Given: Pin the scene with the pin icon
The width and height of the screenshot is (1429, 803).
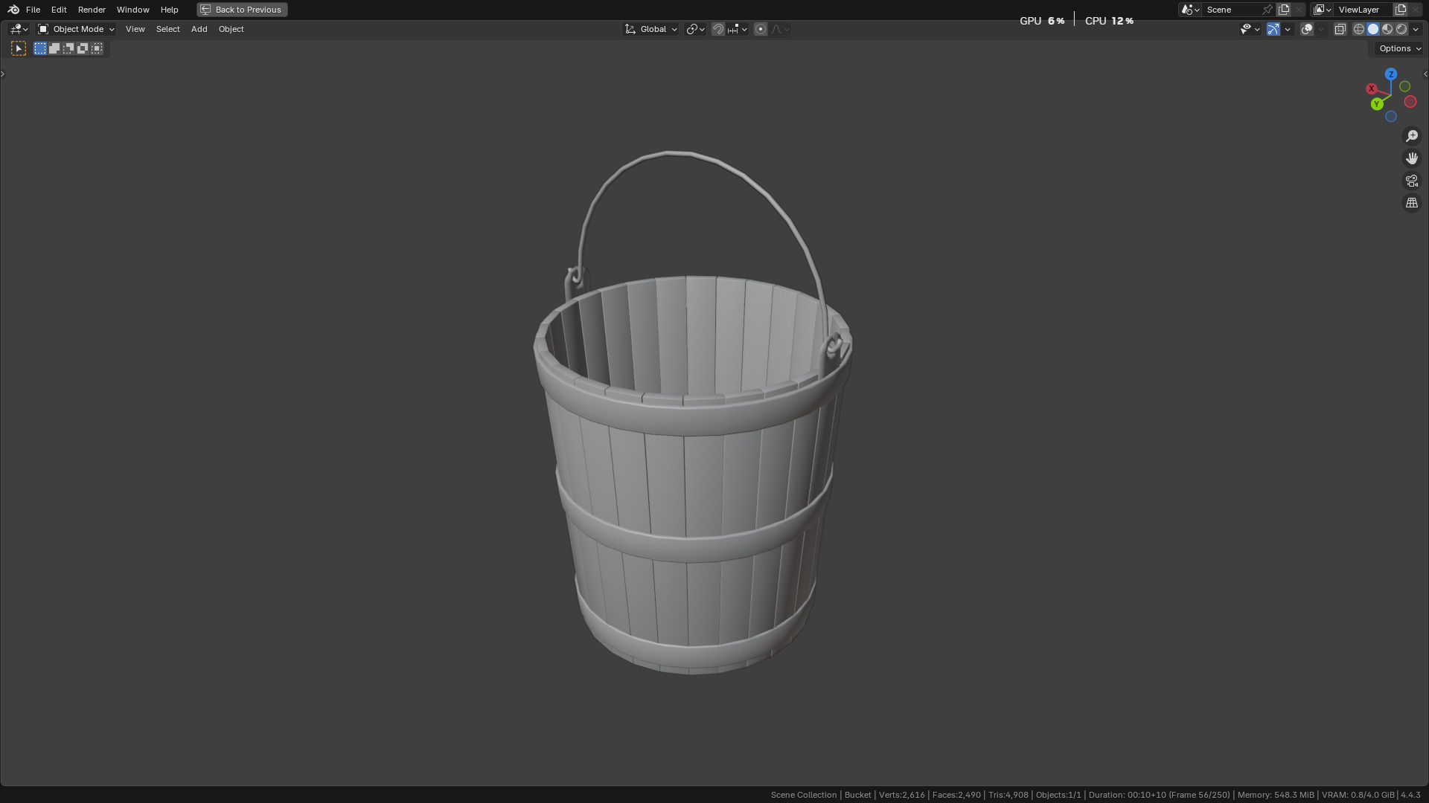Looking at the screenshot, I should click(1267, 10).
